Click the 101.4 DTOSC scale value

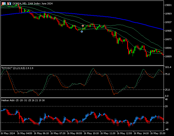[x=168, y=67]
